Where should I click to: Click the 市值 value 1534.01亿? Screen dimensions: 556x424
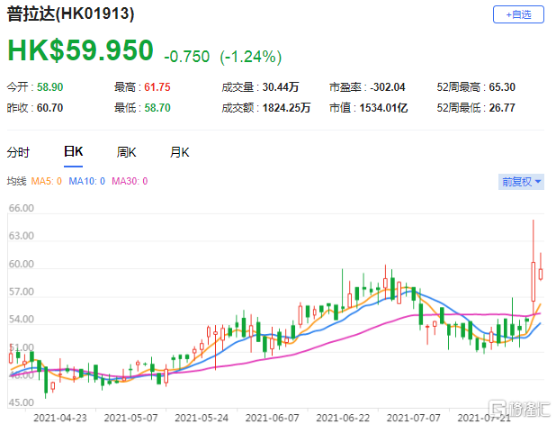pyautogui.click(x=383, y=108)
